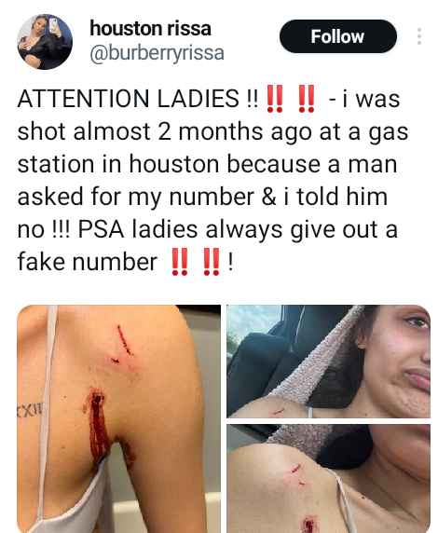Screen dimensions: 438x533
Task: Enlarge the large left photo attachment
Action: tap(118, 418)
